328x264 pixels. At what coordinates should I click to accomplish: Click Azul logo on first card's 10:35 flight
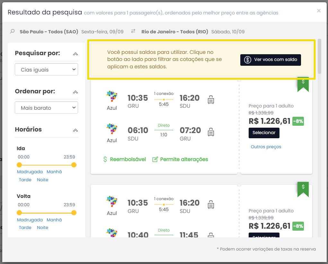tap(112, 96)
